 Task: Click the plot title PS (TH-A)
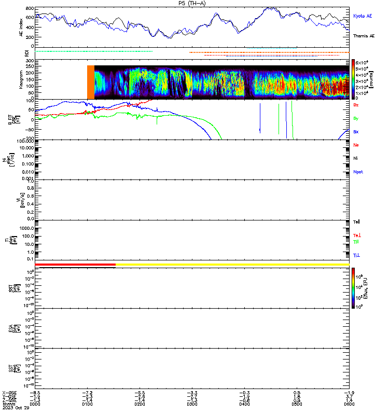click(192, 3)
